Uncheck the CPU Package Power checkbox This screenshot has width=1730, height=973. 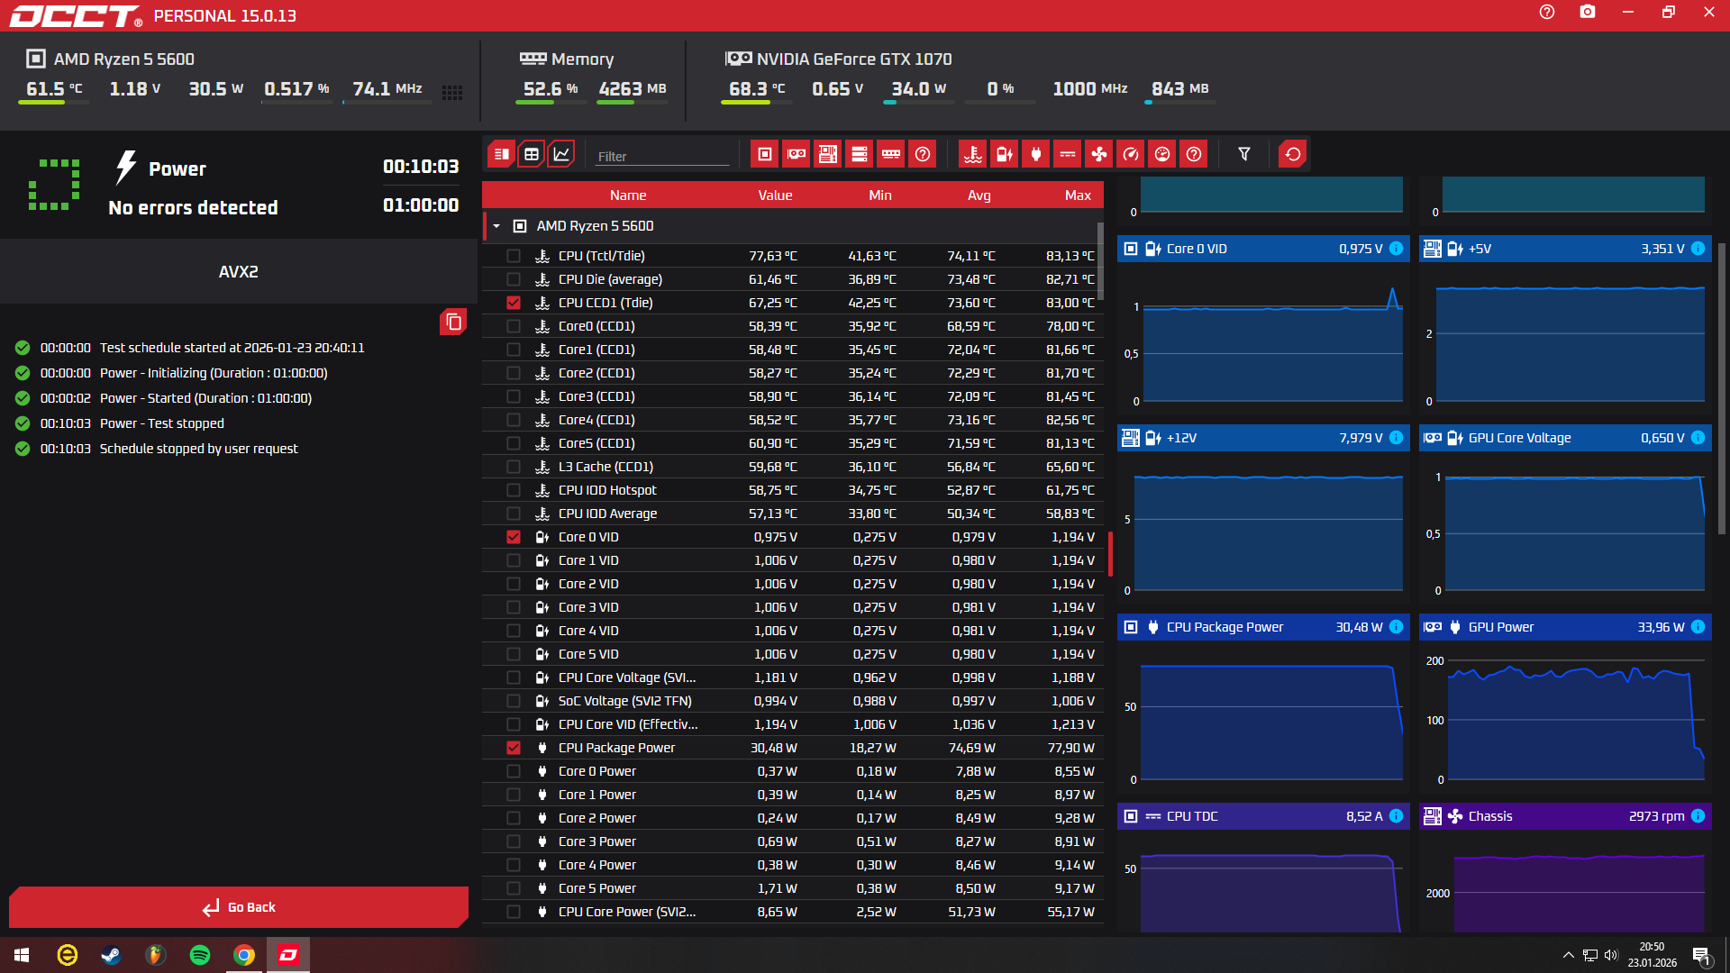[x=514, y=748]
